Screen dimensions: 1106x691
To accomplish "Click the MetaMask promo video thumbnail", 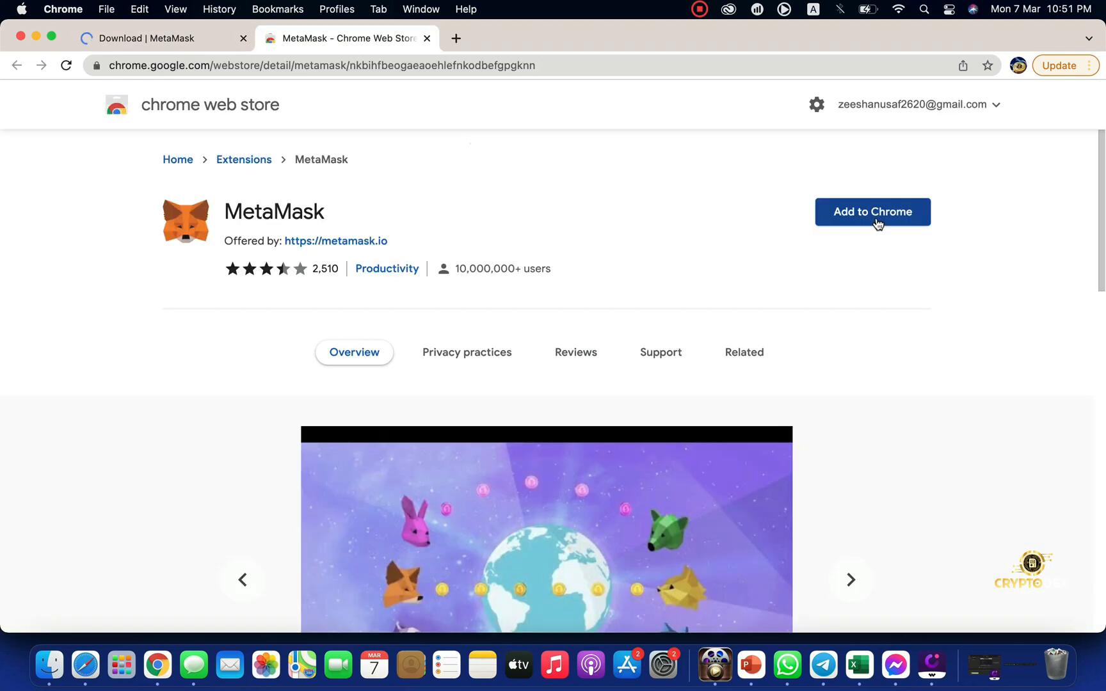I will (x=546, y=531).
